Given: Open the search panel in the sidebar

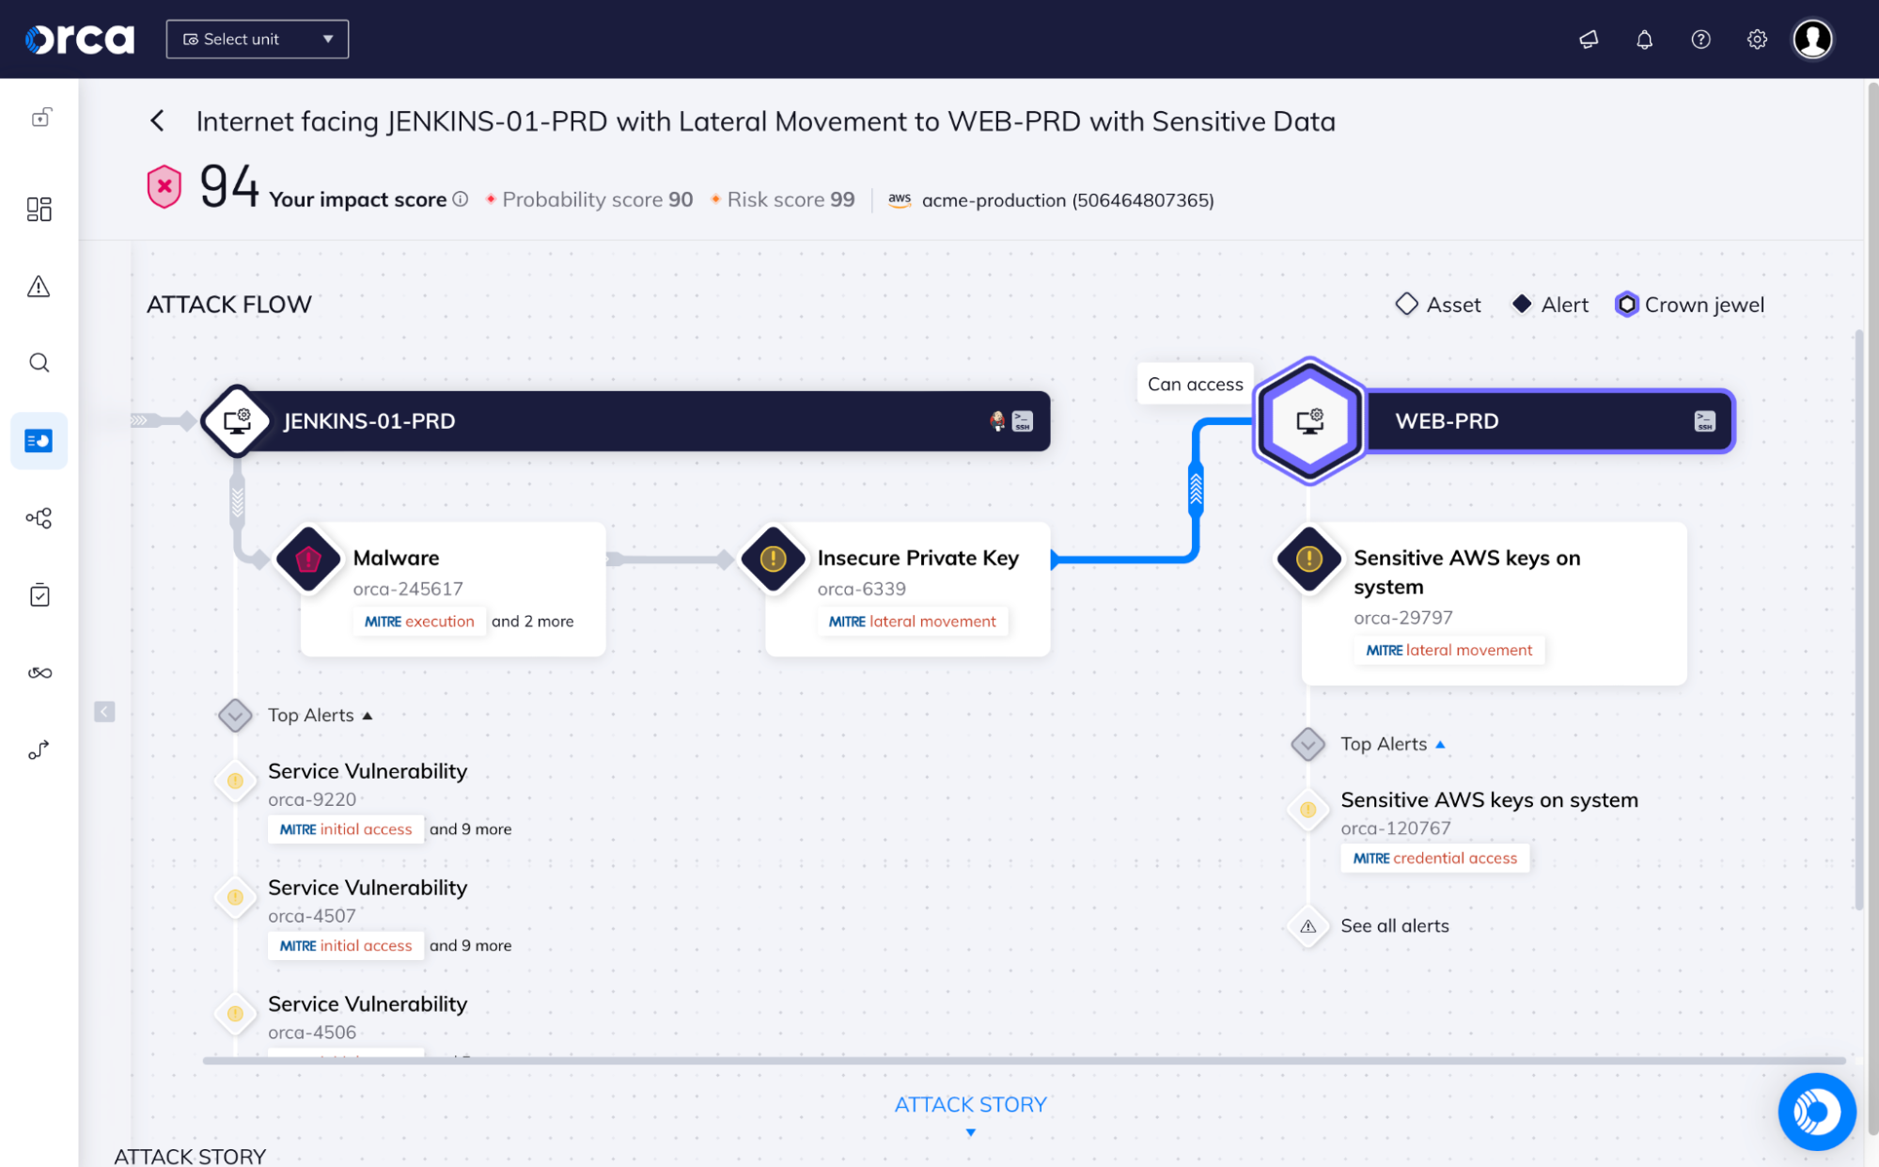Looking at the screenshot, I should click(x=39, y=362).
